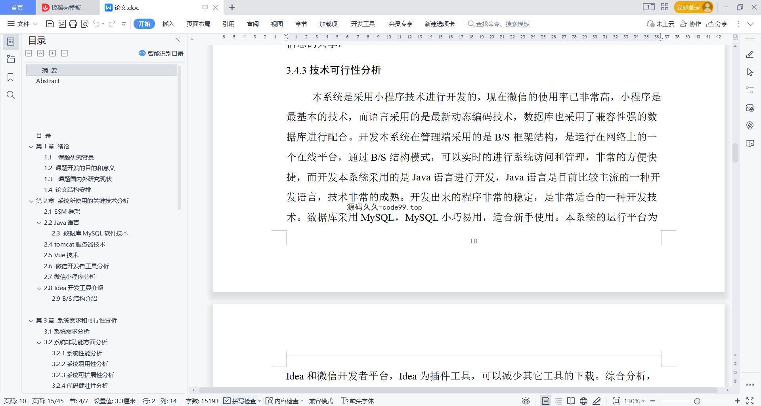Screen dimensions: 761x406
Task: Jump to Abstract in outline
Action: click(48, 81)
